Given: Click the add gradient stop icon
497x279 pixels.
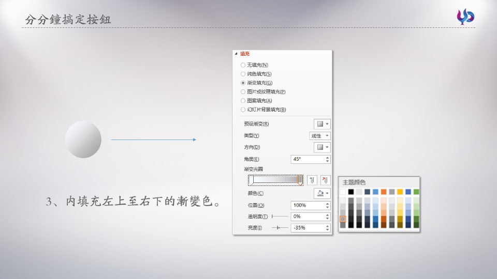Looking at the screenshot, I should click(312, 180).
